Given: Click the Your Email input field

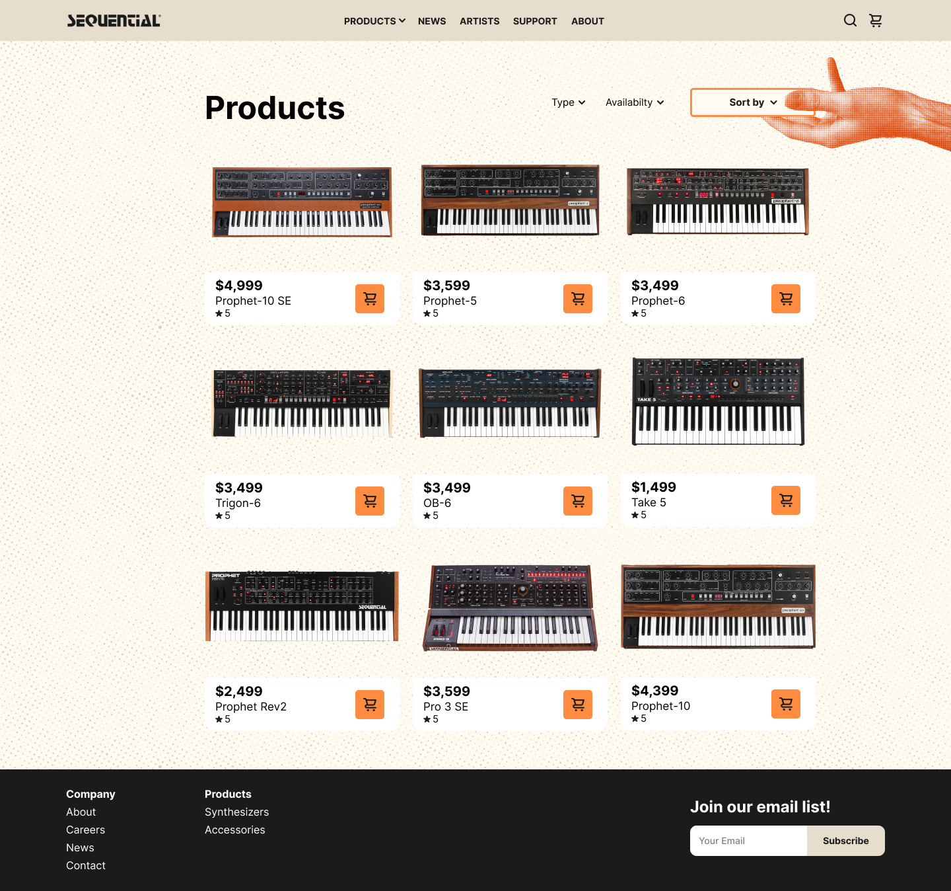Looking at the screenshot, I should [x=748, y=841].
